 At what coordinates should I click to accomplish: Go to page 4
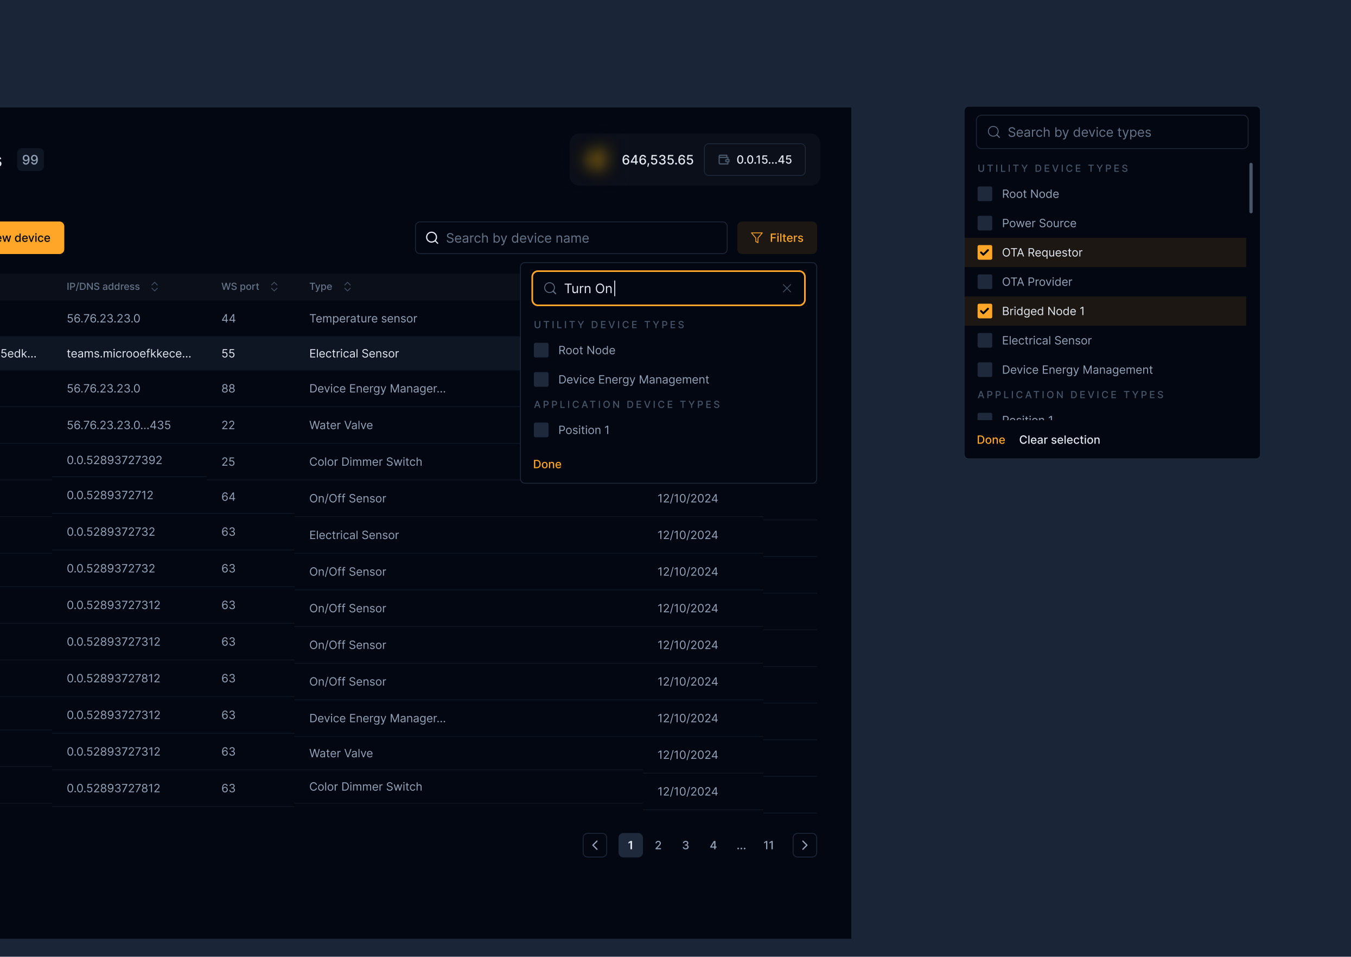tap(712, 845)
